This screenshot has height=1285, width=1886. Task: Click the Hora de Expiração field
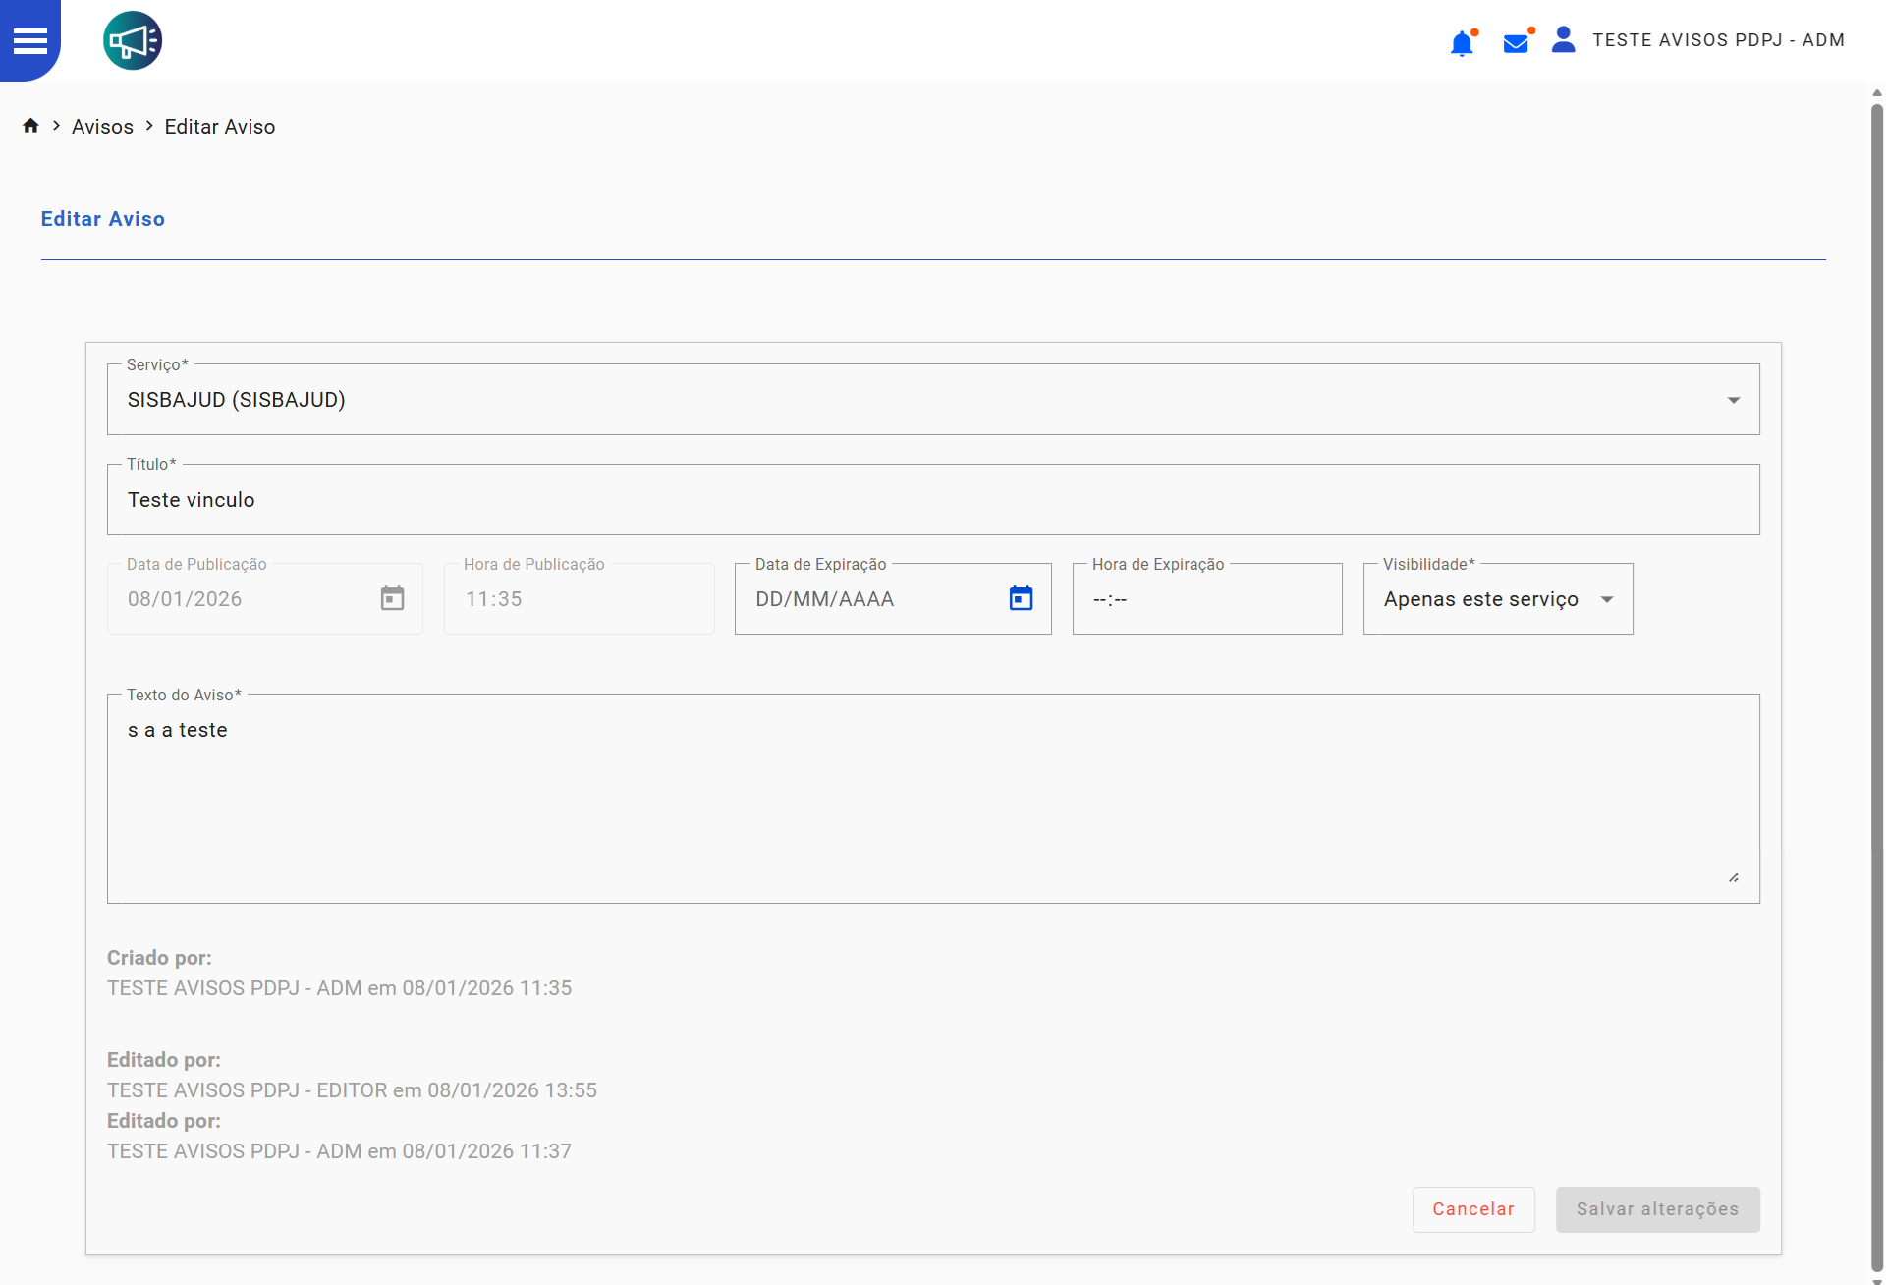(1206, 599)
